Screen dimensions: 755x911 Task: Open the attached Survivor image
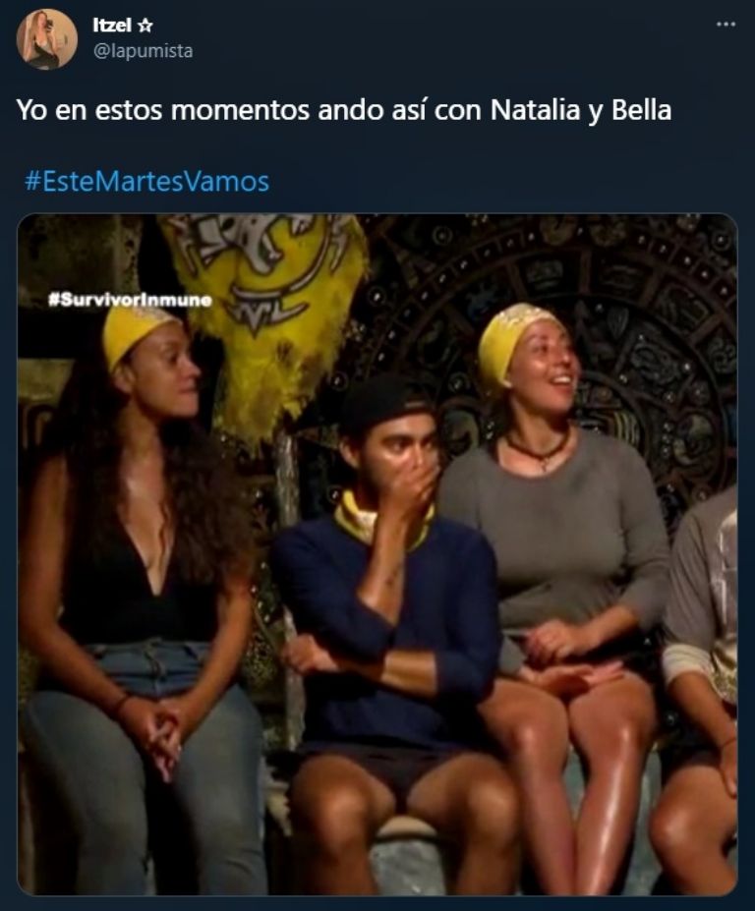[377, 554]
